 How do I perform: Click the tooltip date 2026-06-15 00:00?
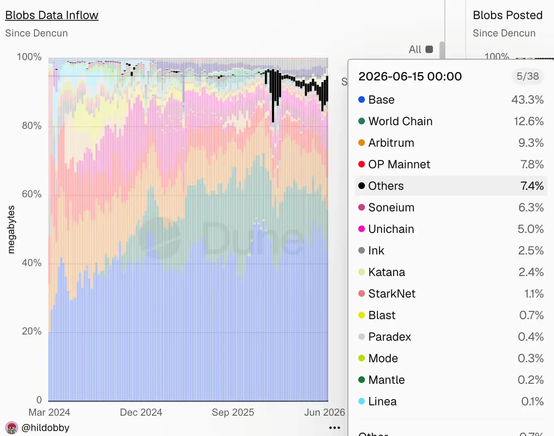[x=410, y=76]
